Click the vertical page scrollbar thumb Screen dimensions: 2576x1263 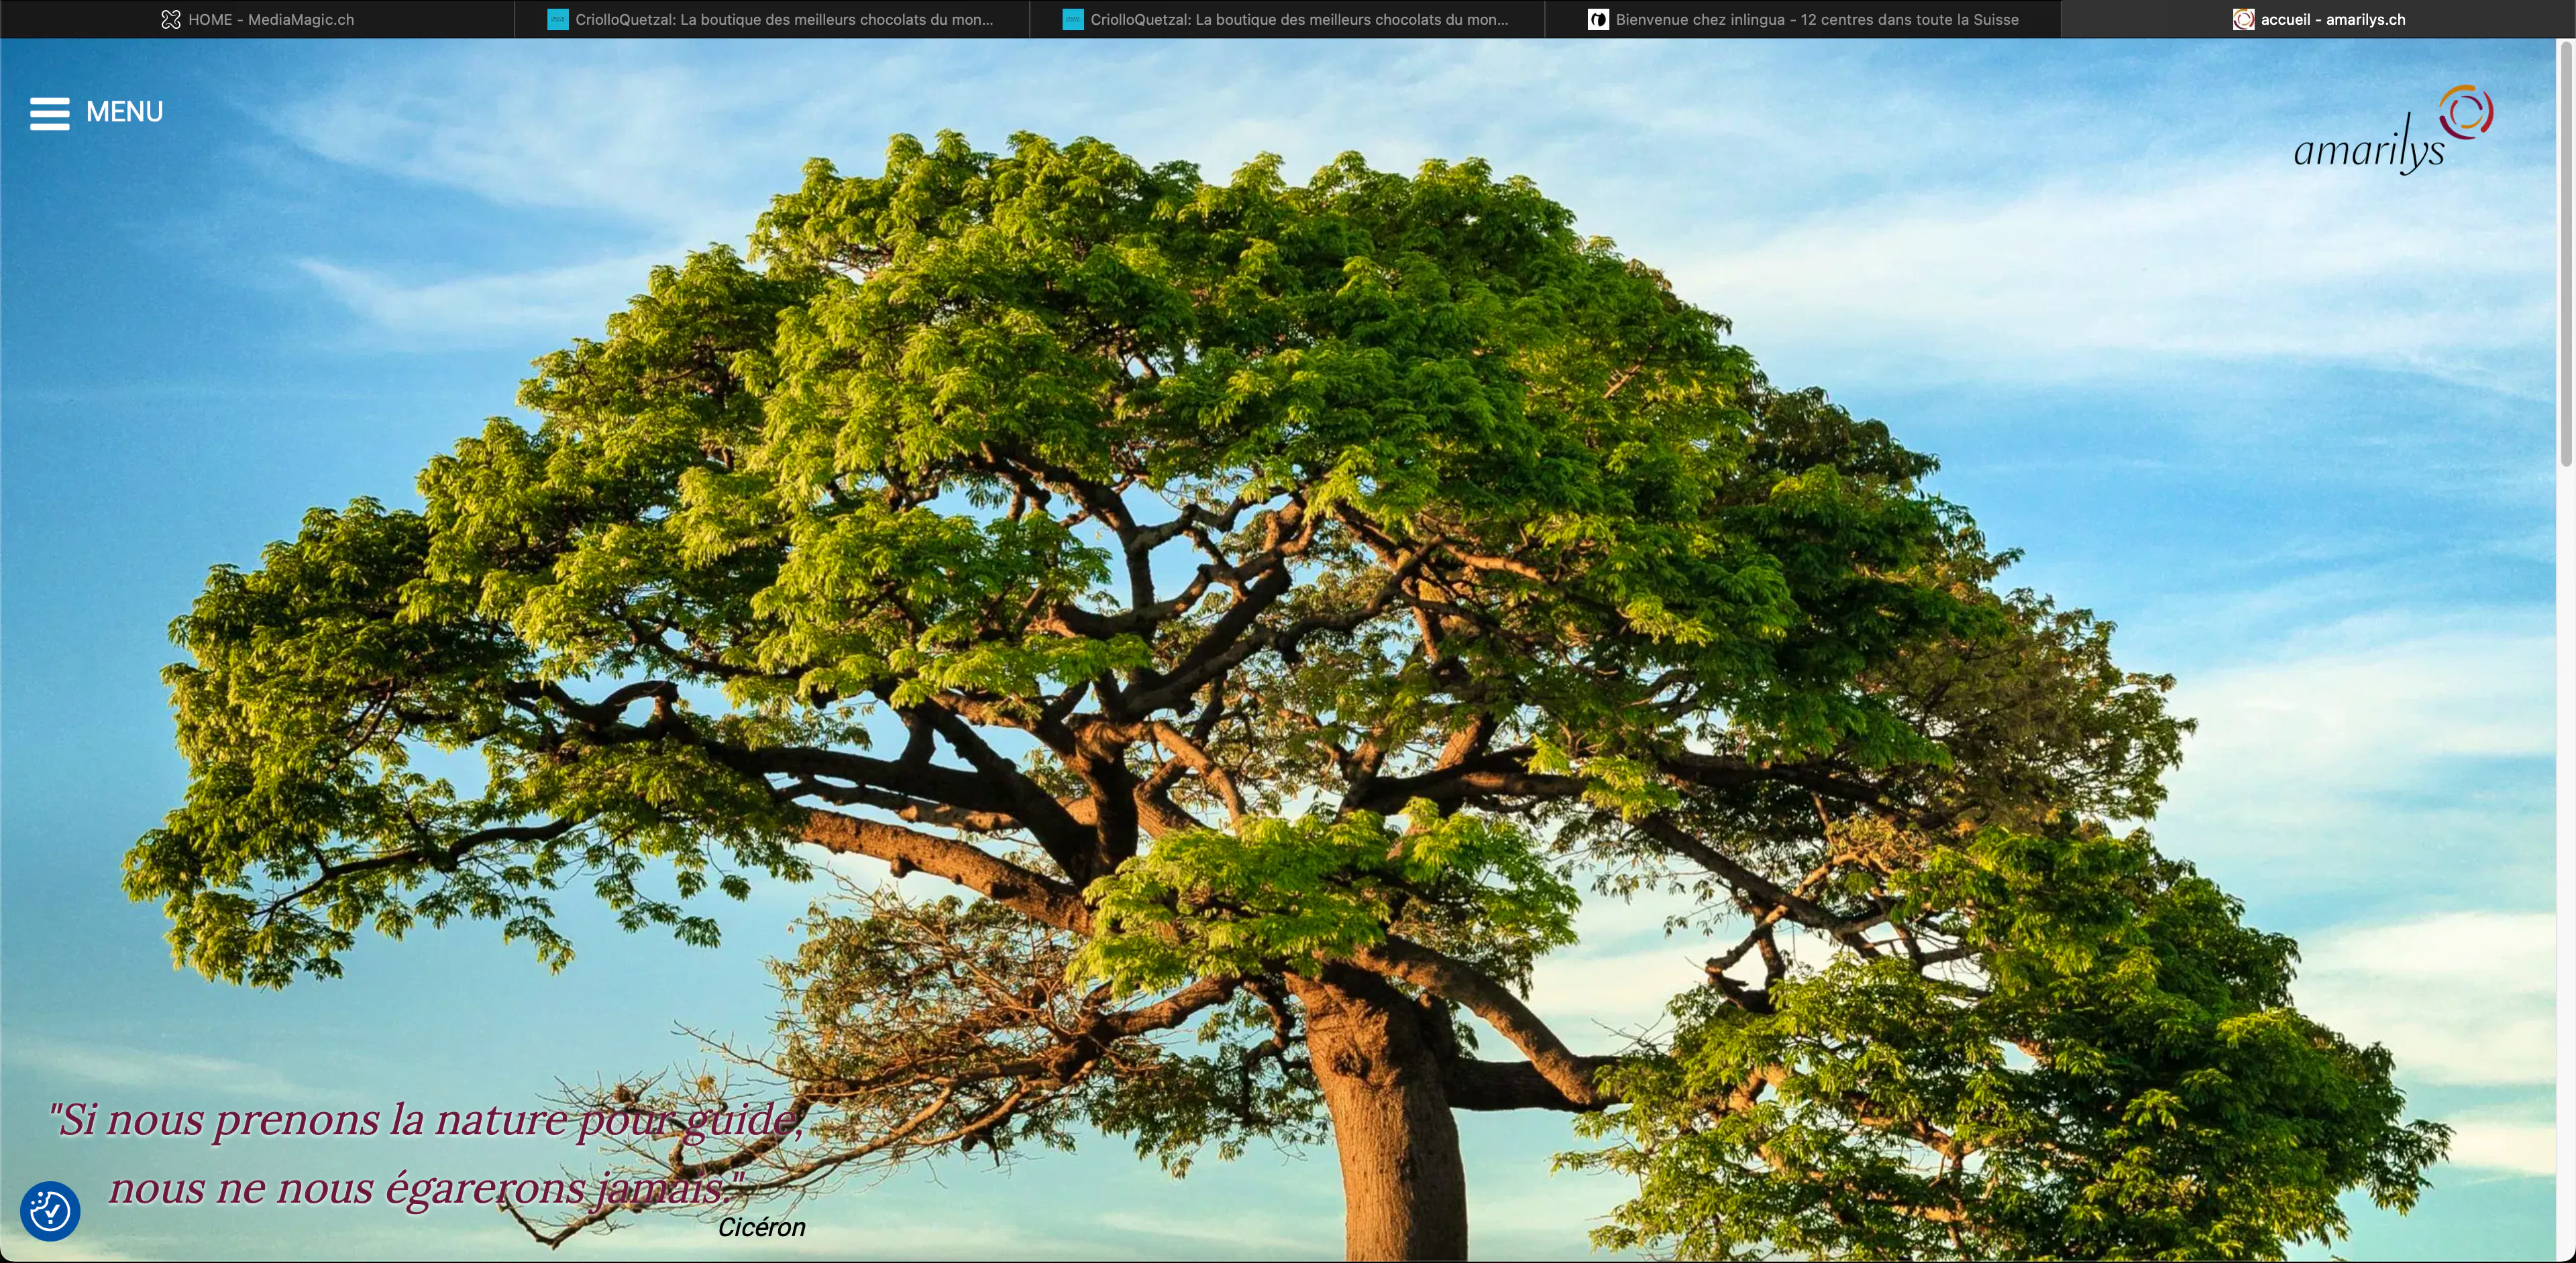click(2566, 254)
